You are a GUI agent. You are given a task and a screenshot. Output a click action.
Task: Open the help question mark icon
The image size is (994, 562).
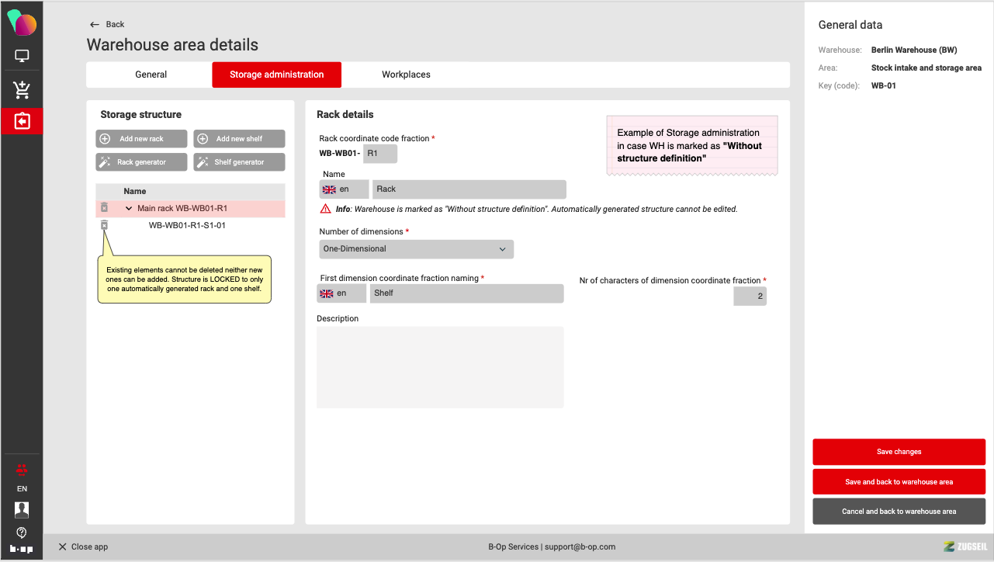22,533
